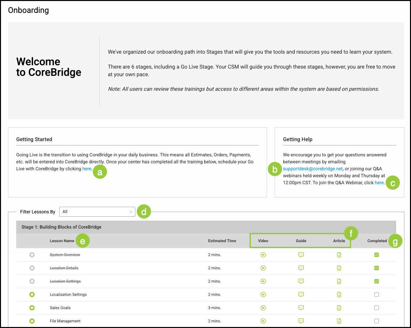Open the File Management article icon

339,321
